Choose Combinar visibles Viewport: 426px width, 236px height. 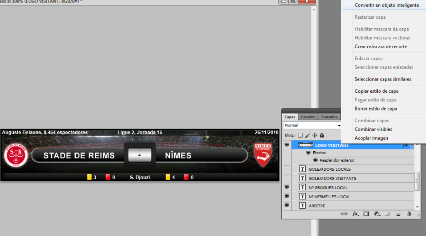click(373, 129)
